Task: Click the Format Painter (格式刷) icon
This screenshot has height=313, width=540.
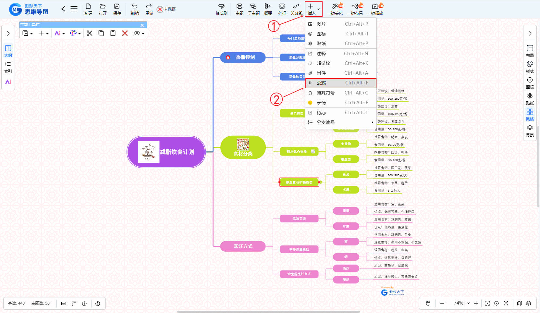Action: point(221,9)
